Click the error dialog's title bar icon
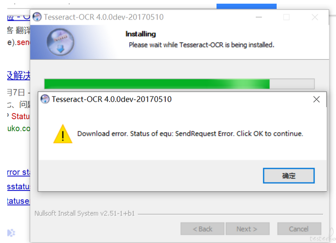Screen dimensions: 336x243 pos(45,99)
